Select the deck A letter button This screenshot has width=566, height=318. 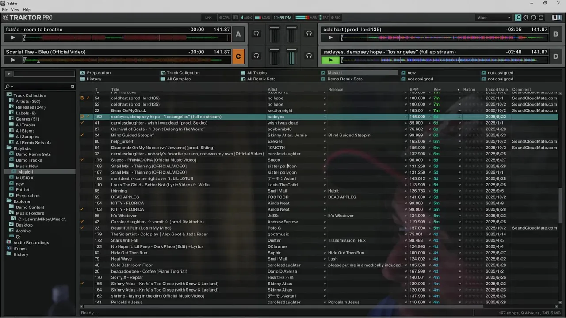point(238,34)
